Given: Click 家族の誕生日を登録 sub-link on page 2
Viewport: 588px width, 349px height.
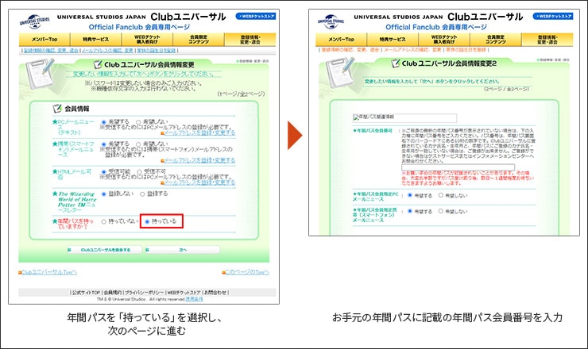Looking at the screenshot, I should pos(466,49).
